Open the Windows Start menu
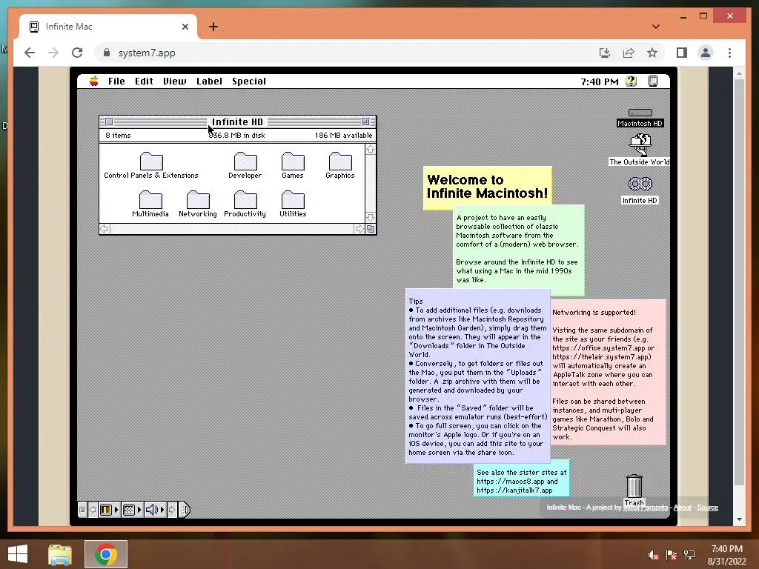Viewport: 759px width, 569px height. [18, 554]
